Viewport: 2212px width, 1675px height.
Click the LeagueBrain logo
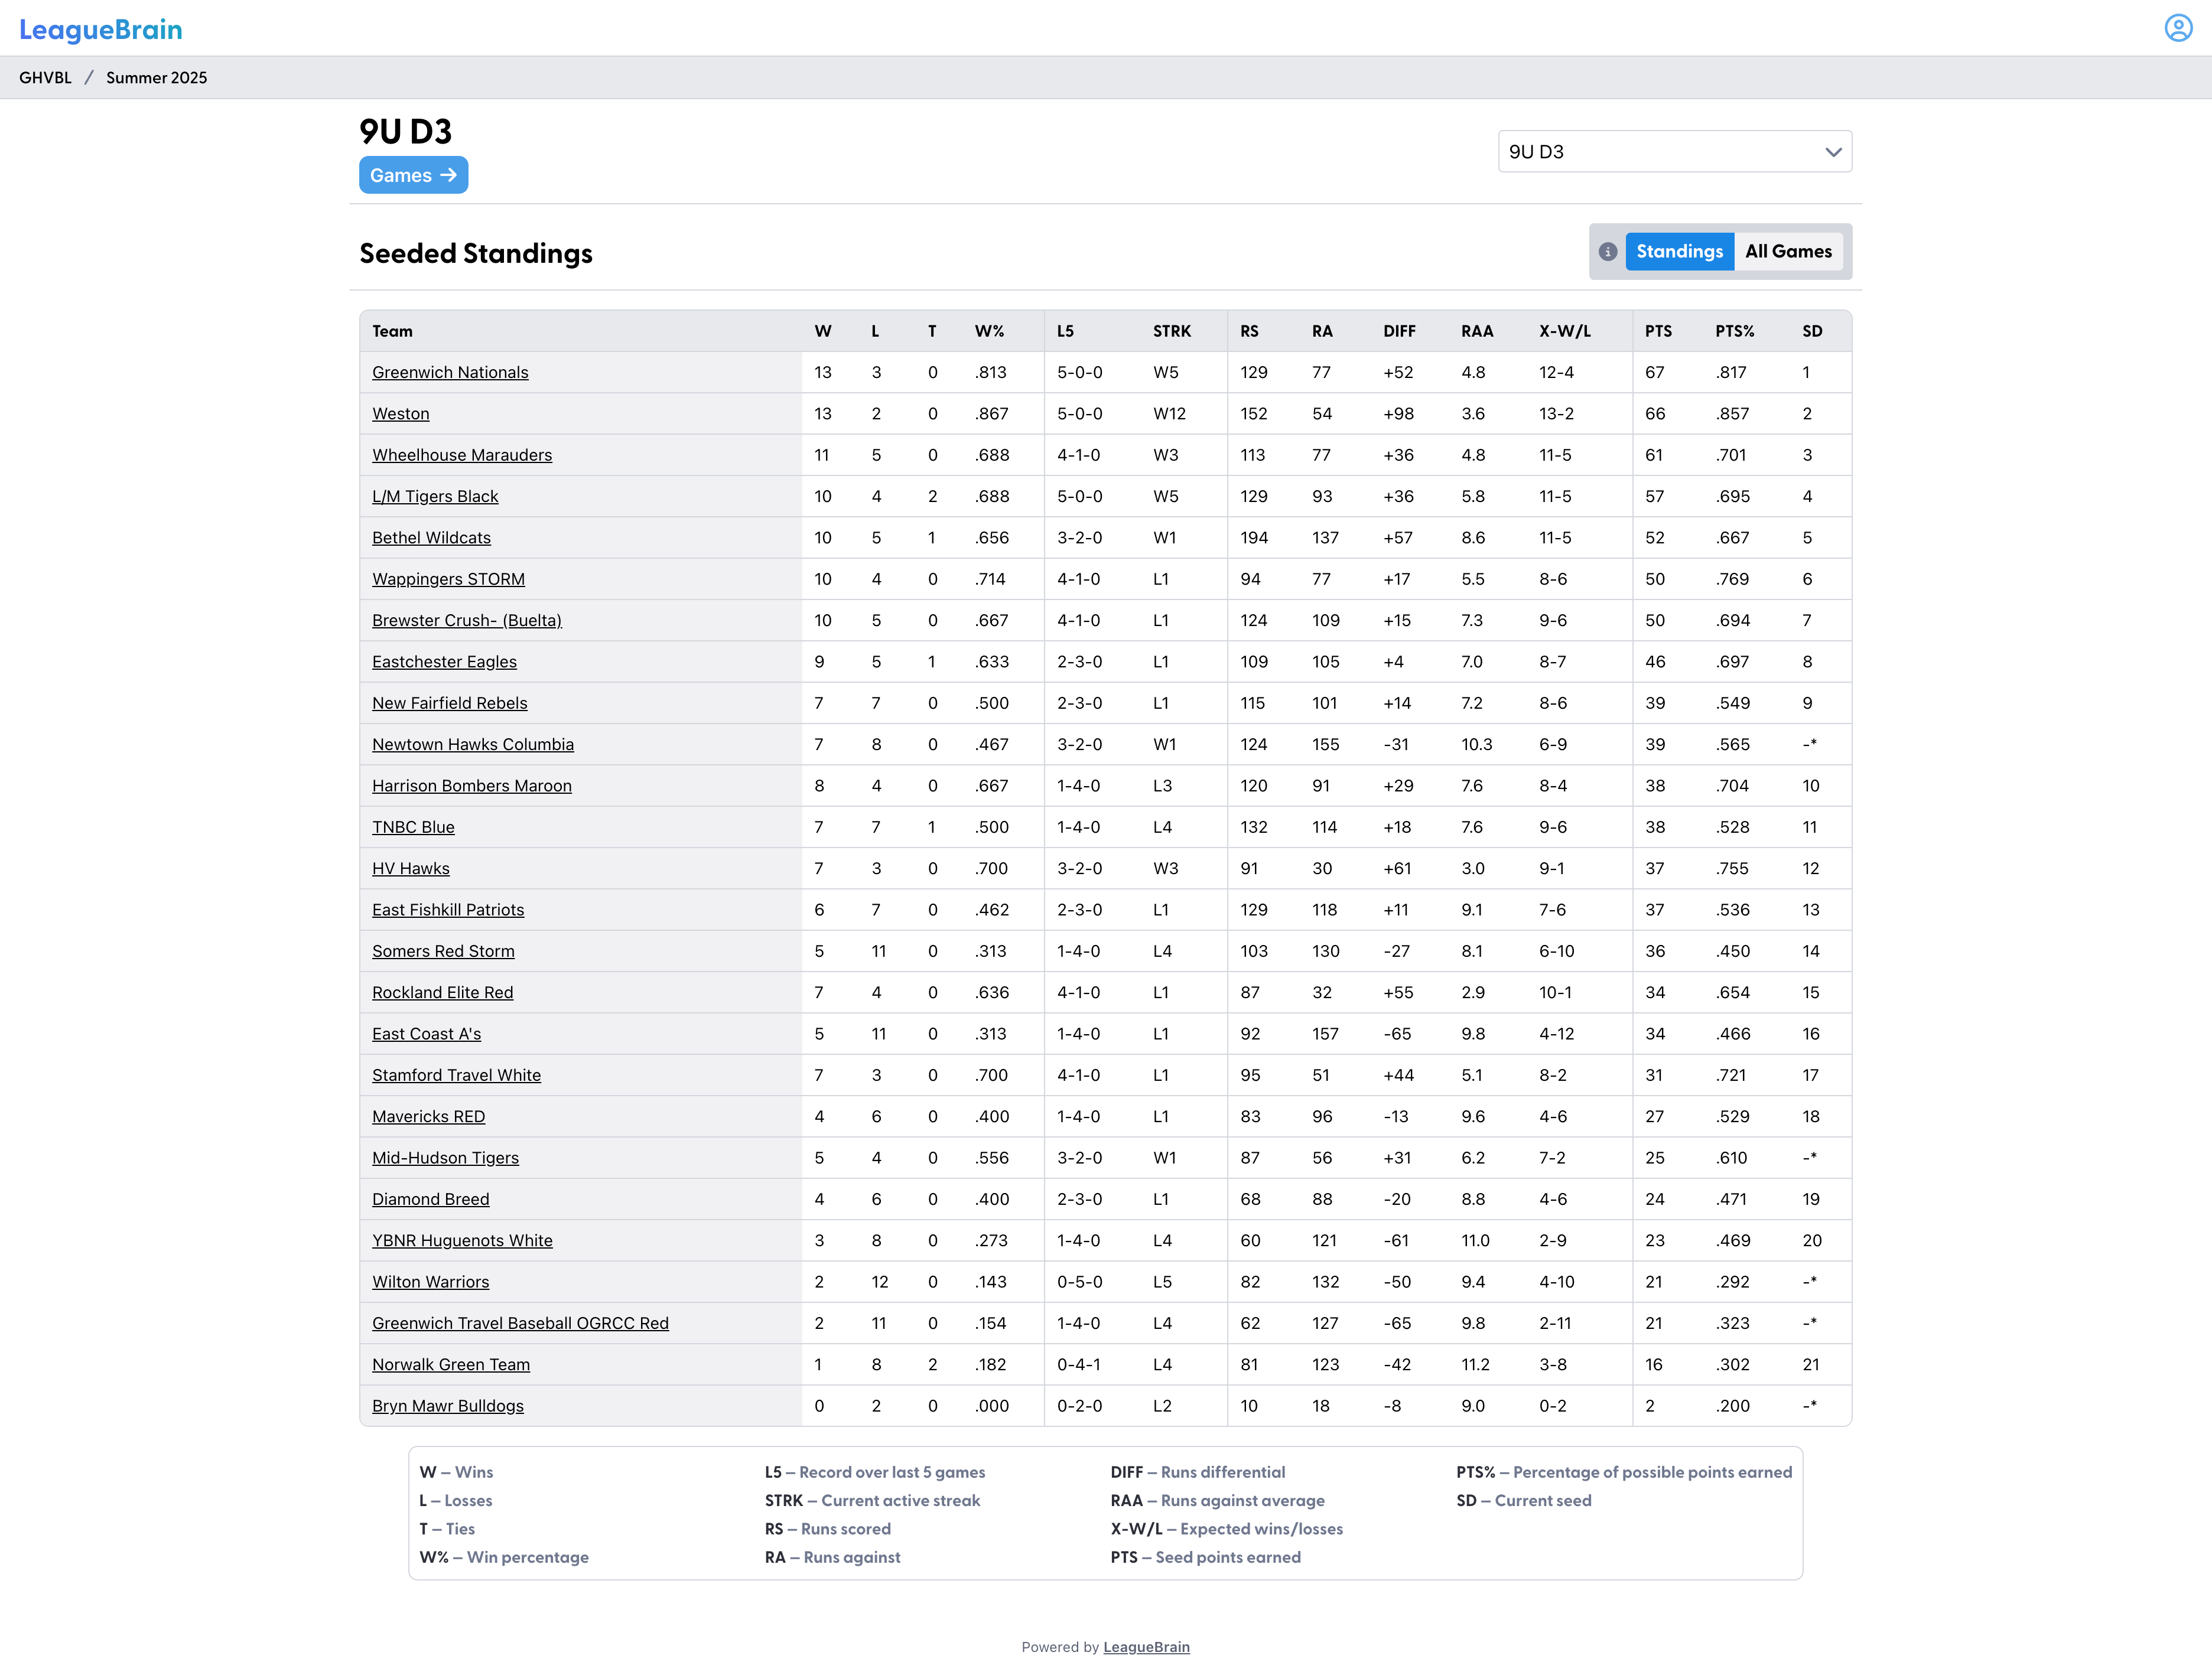tap(101, 29)
